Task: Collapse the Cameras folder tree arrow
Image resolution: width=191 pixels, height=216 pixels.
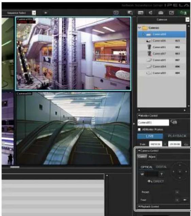Action: 140,28
